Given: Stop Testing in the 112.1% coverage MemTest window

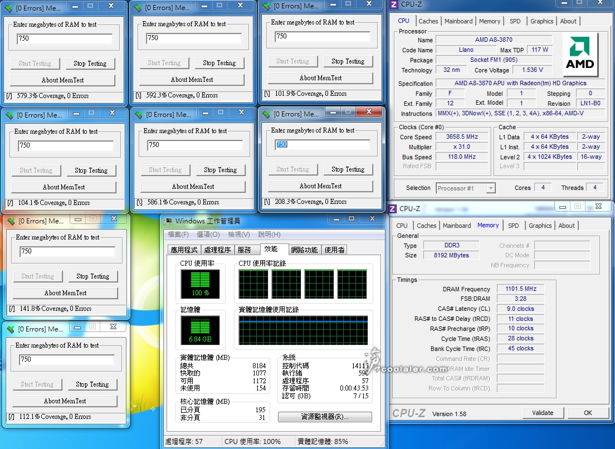Looking at the screenshot, I should pyautogui.click(x=92, y=385).
